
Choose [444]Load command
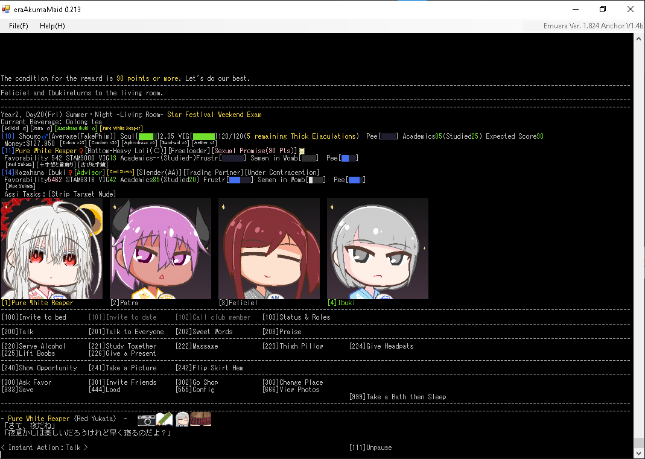[x=104, y=390]
